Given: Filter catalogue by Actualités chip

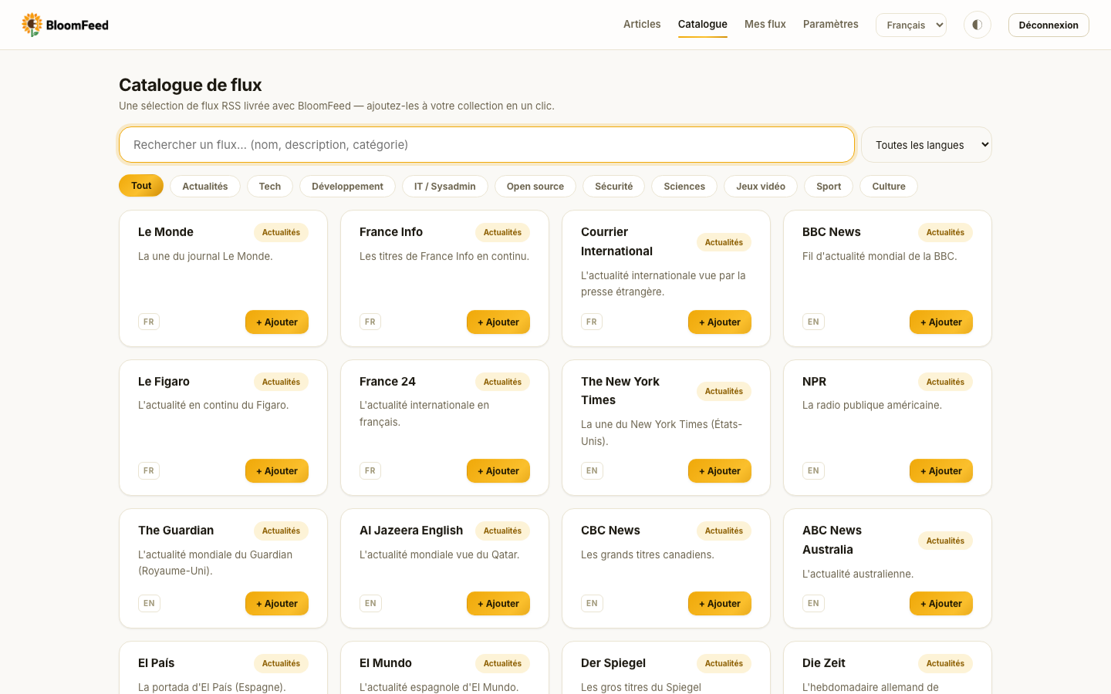Looking at the screenshot, I should coord(205,187).
